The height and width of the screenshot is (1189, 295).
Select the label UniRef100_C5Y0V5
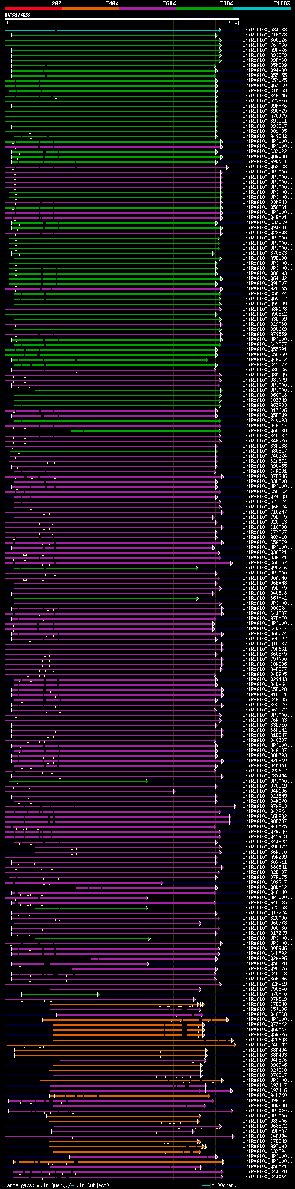pos(265,81)
